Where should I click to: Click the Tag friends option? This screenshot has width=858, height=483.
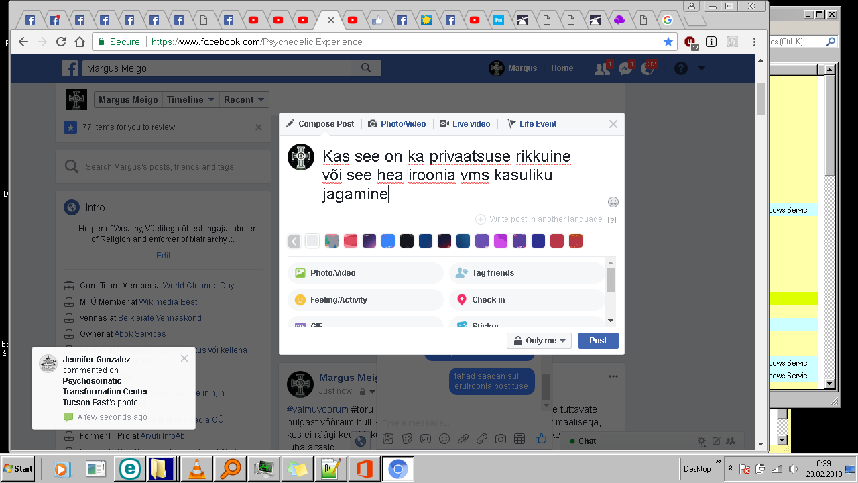pyautogui.click(x=526, y=273)
